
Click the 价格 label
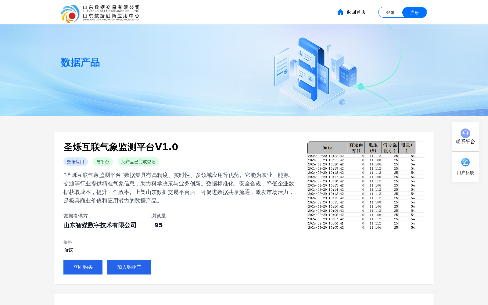(x=68, y=242)
